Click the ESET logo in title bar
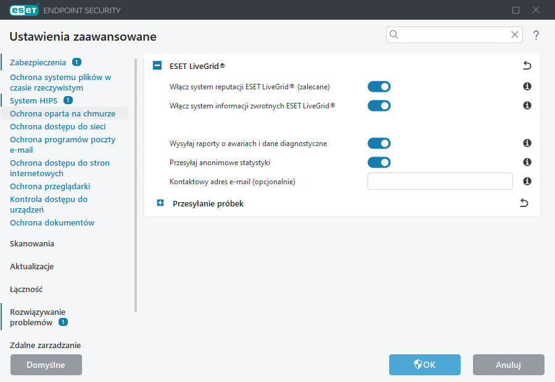 (x=24, y=10)
